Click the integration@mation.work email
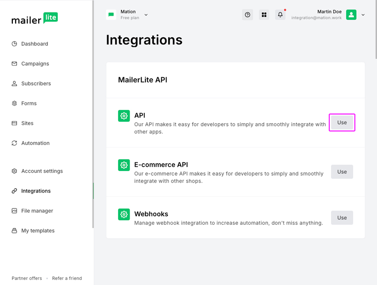377x285 pixels. point(316,18)
